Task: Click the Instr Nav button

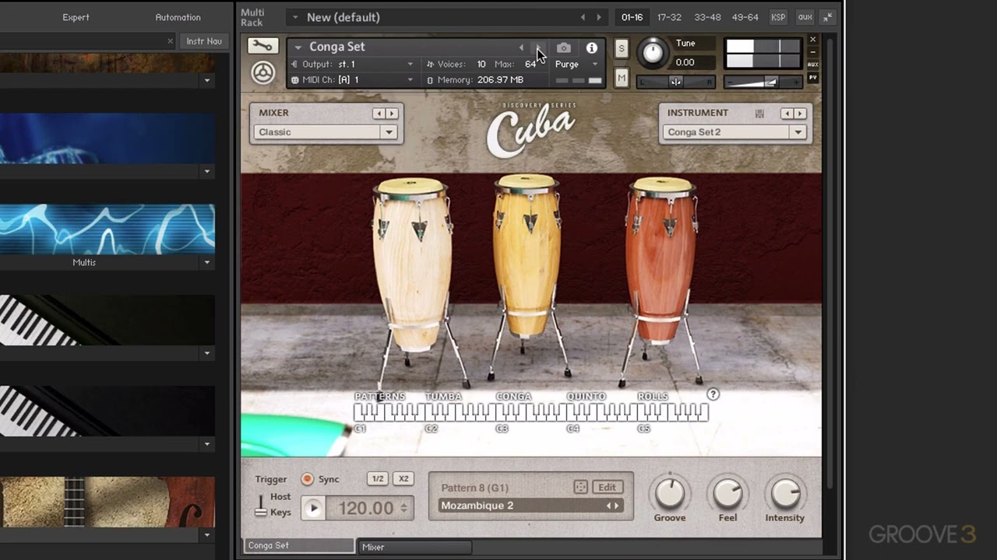Action: click(204, 41)
